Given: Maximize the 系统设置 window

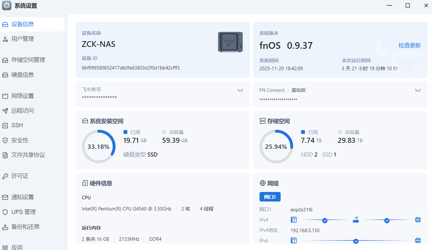Looking at the screenshot, I should [408, 5].
